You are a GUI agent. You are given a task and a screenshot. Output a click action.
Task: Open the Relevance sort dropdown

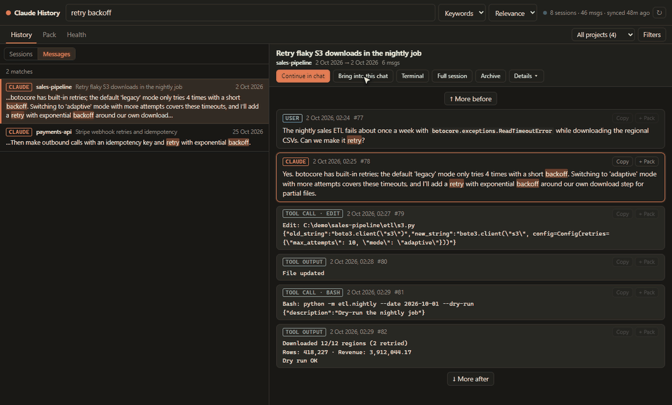click(513, 14)
